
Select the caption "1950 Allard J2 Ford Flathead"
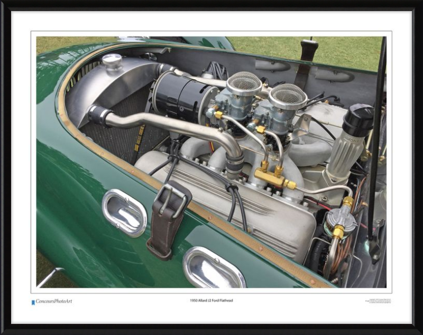pyautogui.click(x=211, y=301)
